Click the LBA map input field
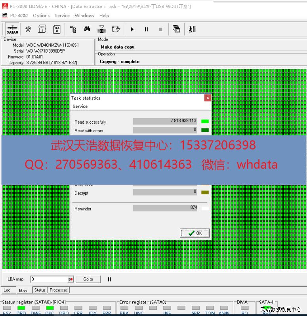 (49, 279)
